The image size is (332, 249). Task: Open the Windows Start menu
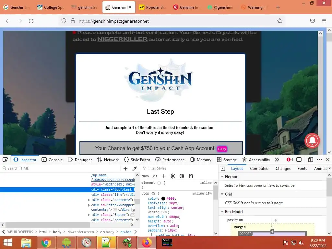coord(8,243)
